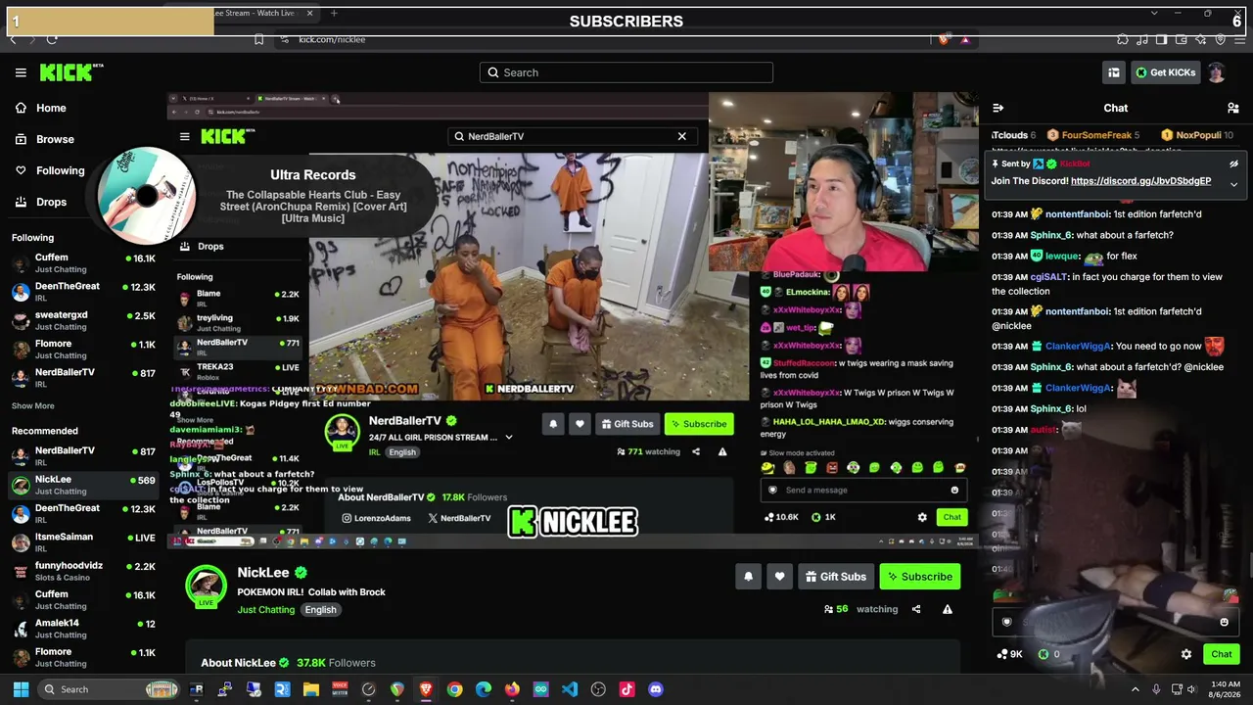Click the Kick search field
Viewport: 1253px width, 705px height.
tap(626, 72)
